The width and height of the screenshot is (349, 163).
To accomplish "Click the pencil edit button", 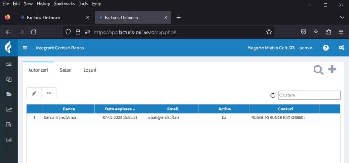I will (34, 93).
